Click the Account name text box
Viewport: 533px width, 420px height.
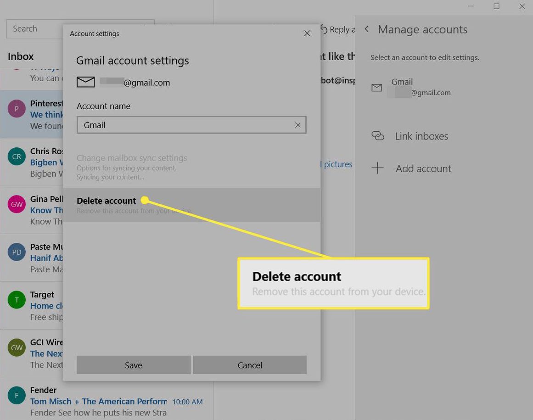[x=191, y=125]
